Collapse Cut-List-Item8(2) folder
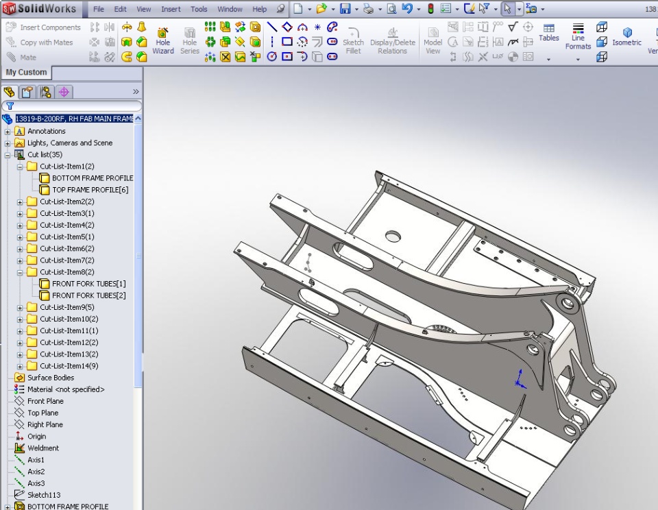The width and height of the screenshot is (658, 510). coord(20,272)
